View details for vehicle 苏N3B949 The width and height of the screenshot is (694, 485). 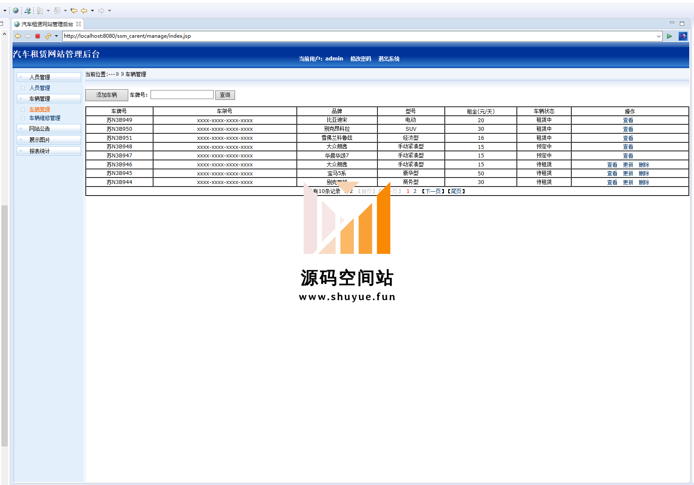[628, 120]
